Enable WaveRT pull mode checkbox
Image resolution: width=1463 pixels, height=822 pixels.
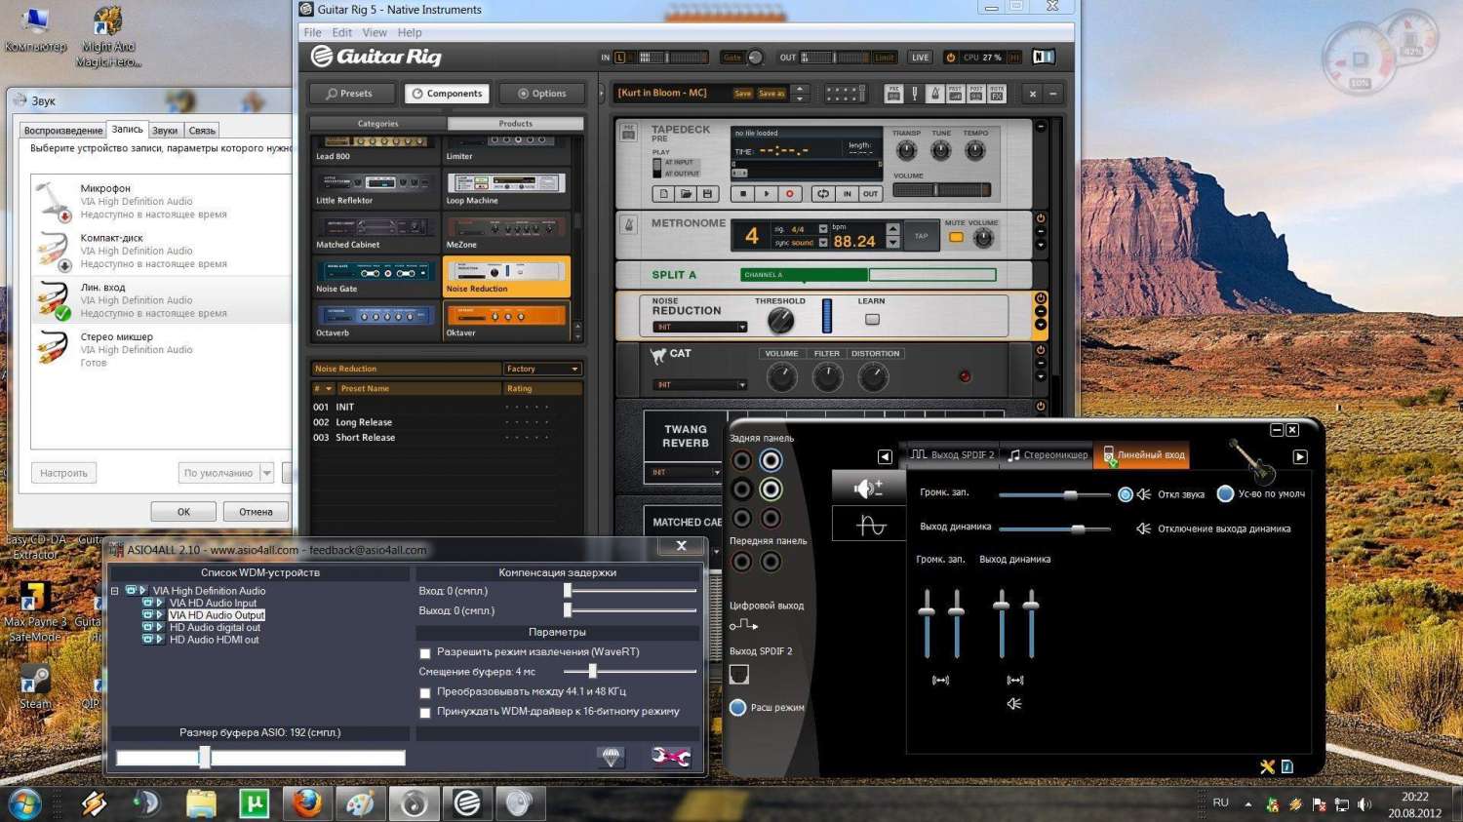(425, 653)
